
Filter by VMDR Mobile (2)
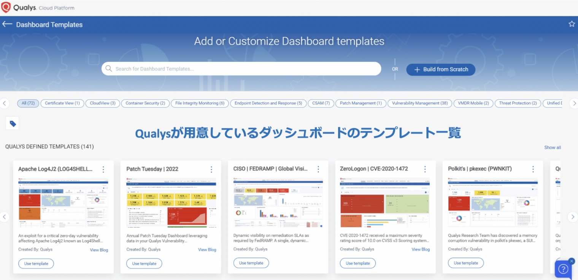tap(473, 103)
